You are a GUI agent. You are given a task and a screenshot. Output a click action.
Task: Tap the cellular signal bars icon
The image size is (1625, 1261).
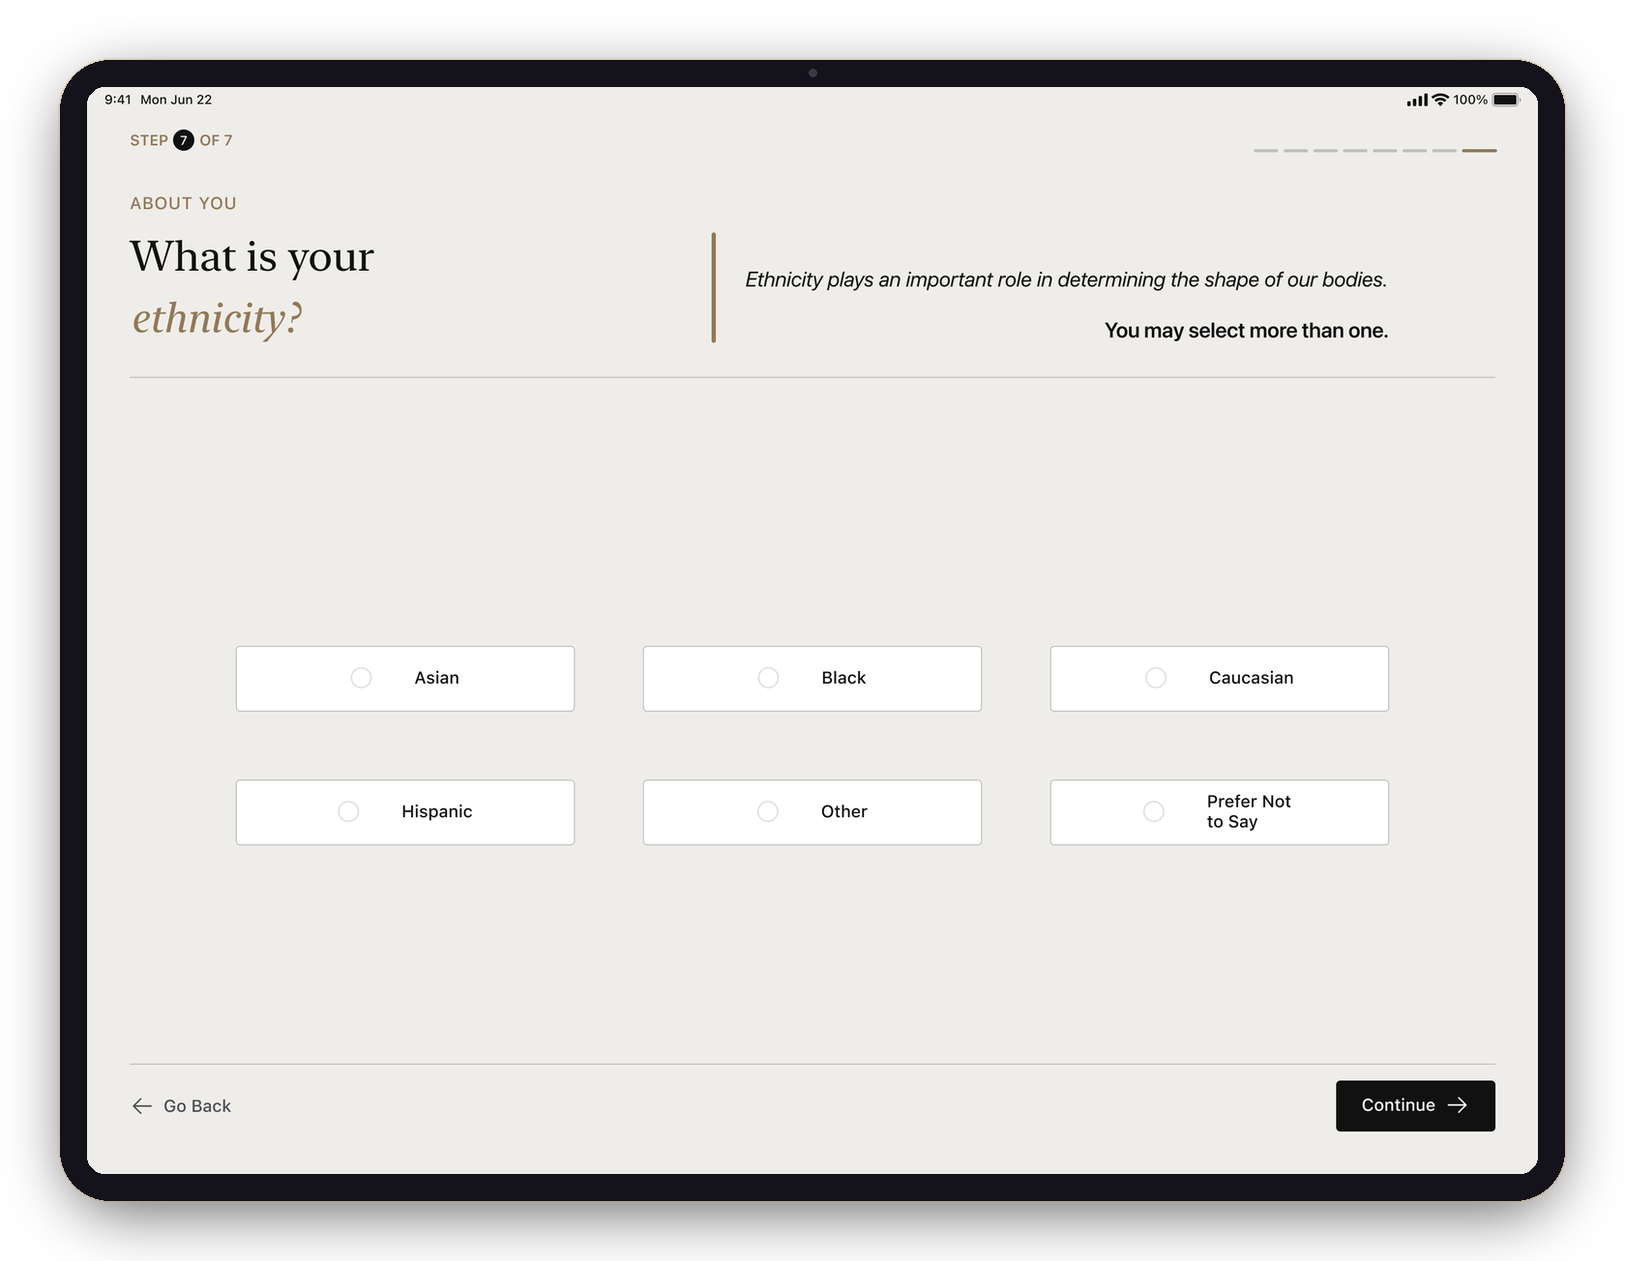click(x=1417, y=100)
